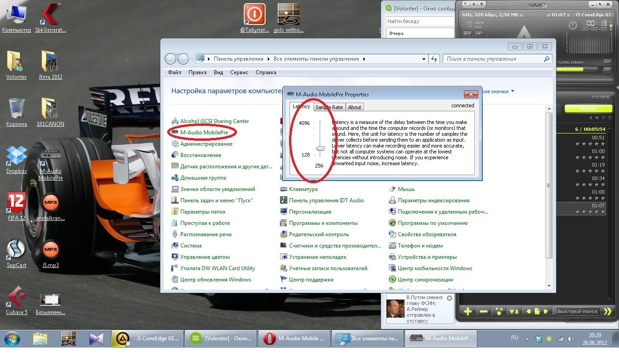Click the RU language indicator in tray
619x362 pixels.
click(x=515, y=338)
